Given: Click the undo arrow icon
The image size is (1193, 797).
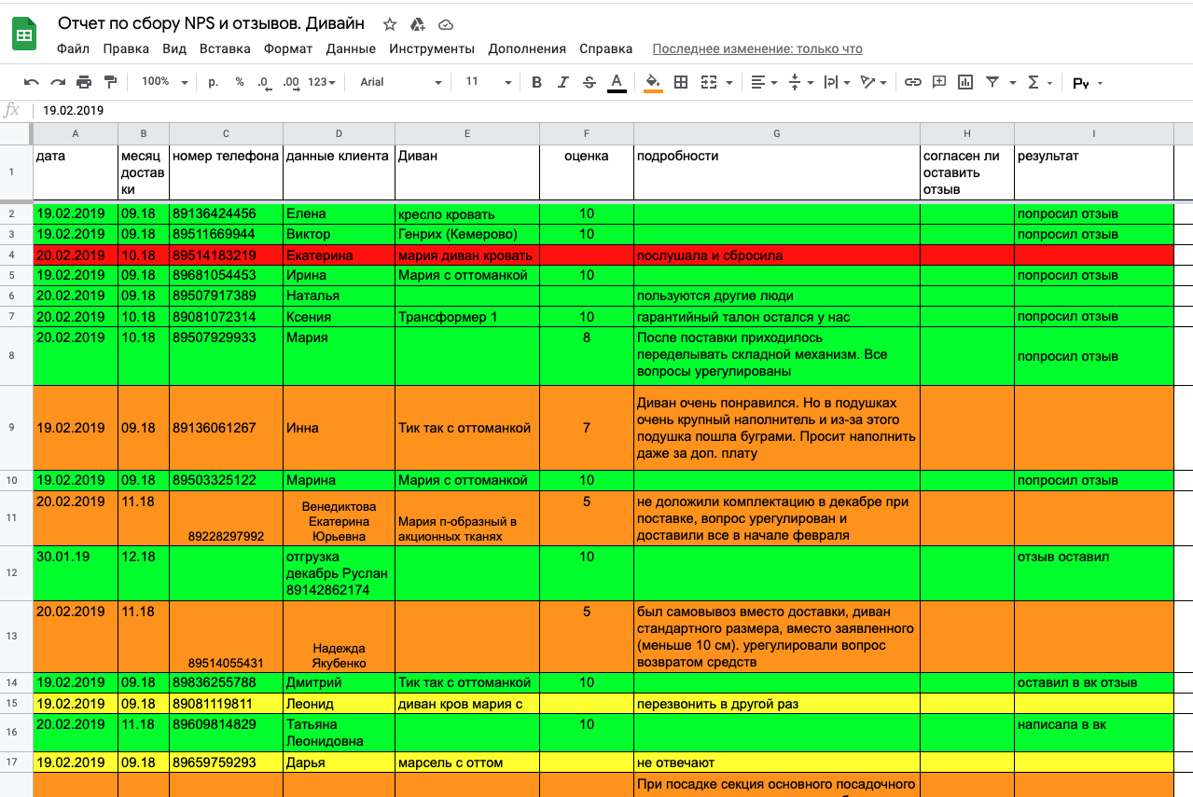Looking at the screenshot, I should (x=32, y=82).
